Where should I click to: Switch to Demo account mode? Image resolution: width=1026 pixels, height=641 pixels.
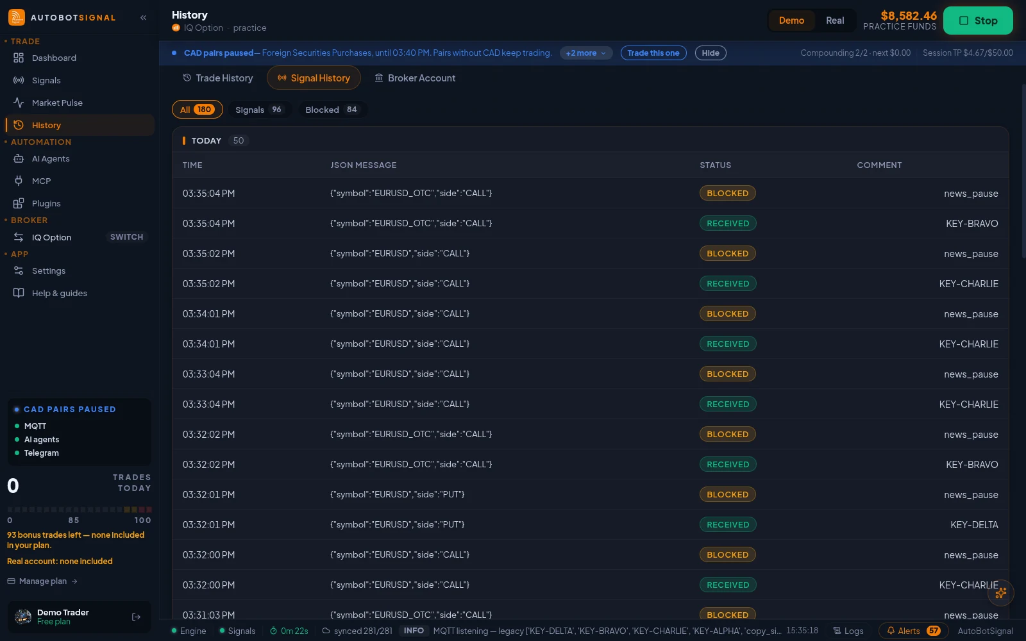click(x=791, y=21)
